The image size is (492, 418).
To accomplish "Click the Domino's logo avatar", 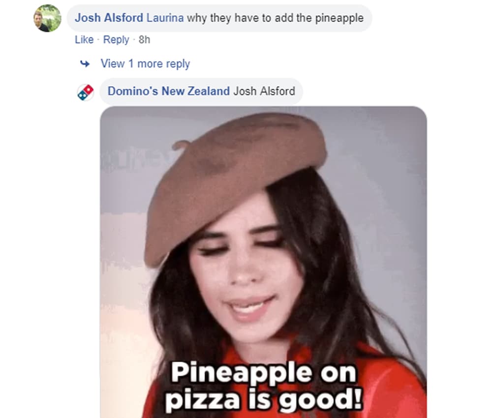I will click(x=85, y=92).
